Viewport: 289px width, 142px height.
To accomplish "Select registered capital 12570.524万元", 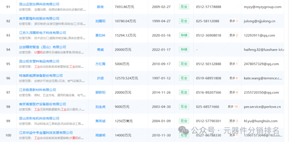I will tap(126, 78).
